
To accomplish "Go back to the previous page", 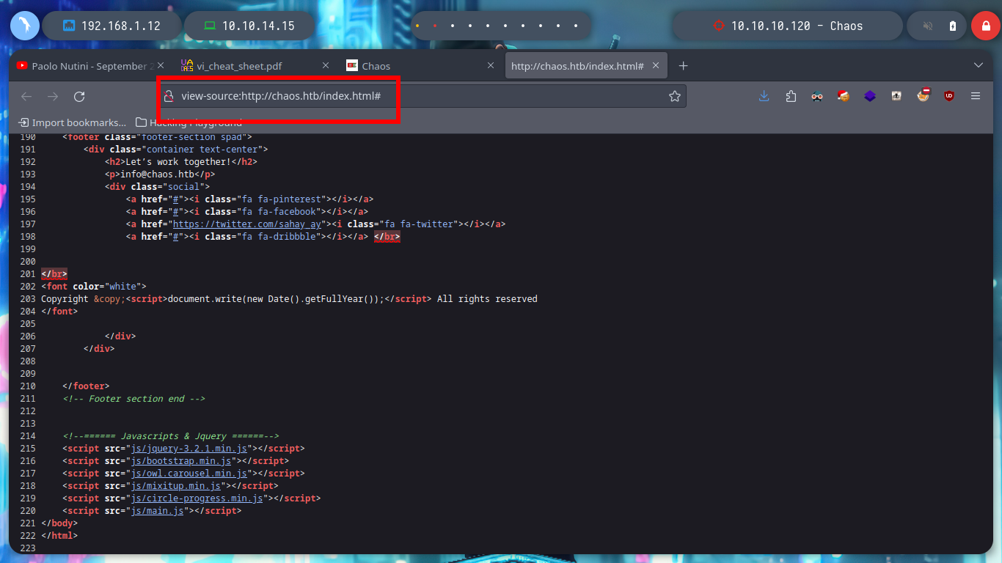I will [x=26, y=96].
